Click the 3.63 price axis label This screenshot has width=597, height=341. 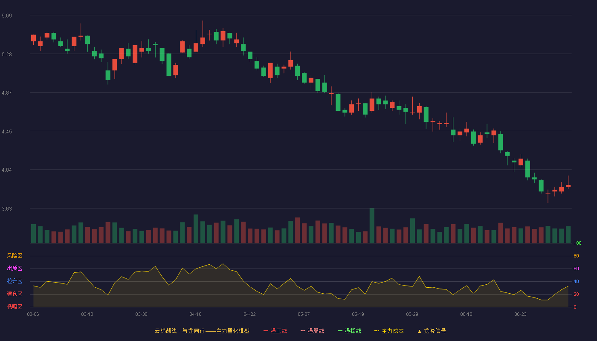[7, 209]
